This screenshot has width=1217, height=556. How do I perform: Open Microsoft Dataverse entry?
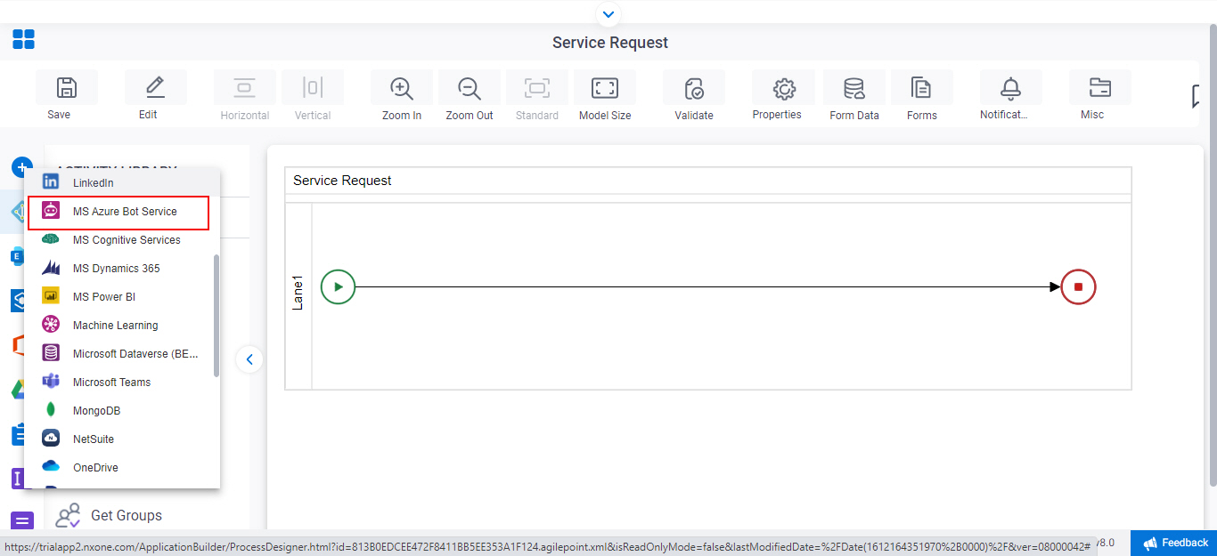pyautogui.click(x=122, y=354)
